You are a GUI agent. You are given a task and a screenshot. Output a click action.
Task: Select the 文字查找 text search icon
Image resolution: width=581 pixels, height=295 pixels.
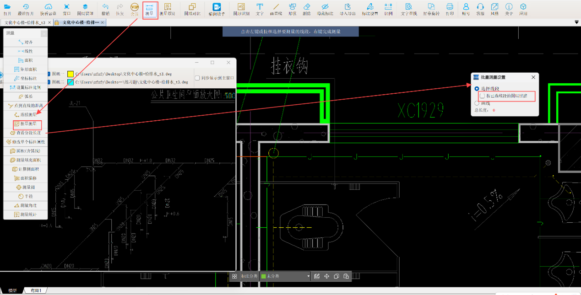[408, 9]
